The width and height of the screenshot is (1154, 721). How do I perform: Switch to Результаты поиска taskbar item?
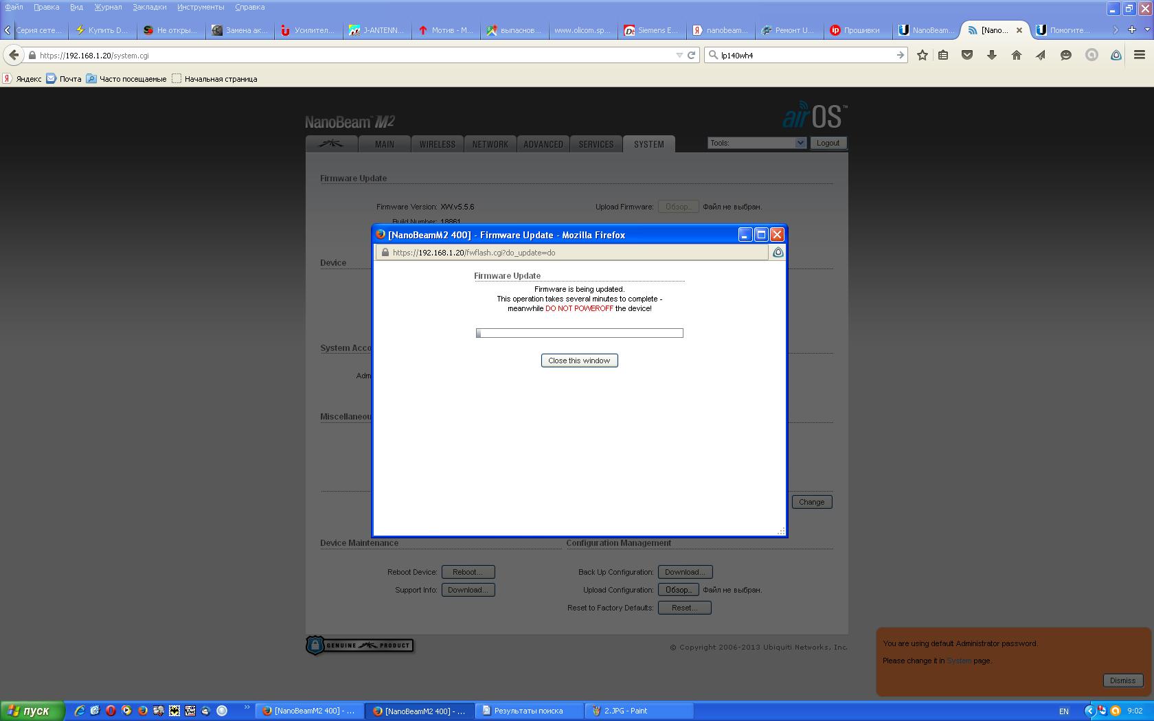(530, 711)
